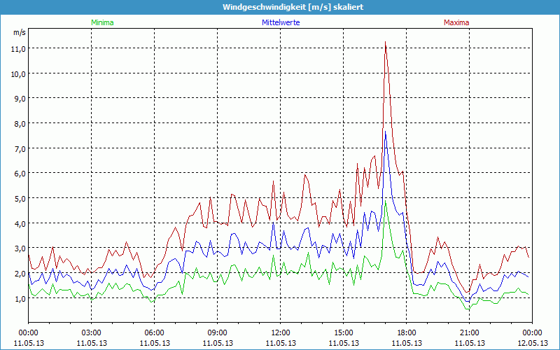Viewport: 560px width, 350px height.
Task: Click the 12.05.13 date label
Action: click(x=532, y=343)
